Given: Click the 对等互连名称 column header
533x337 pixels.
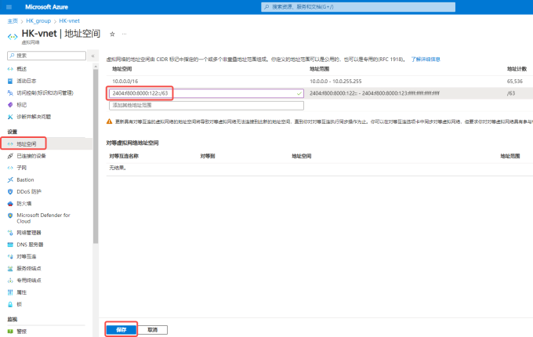Looking at the screenshot, I should click(x=124, y=156).
